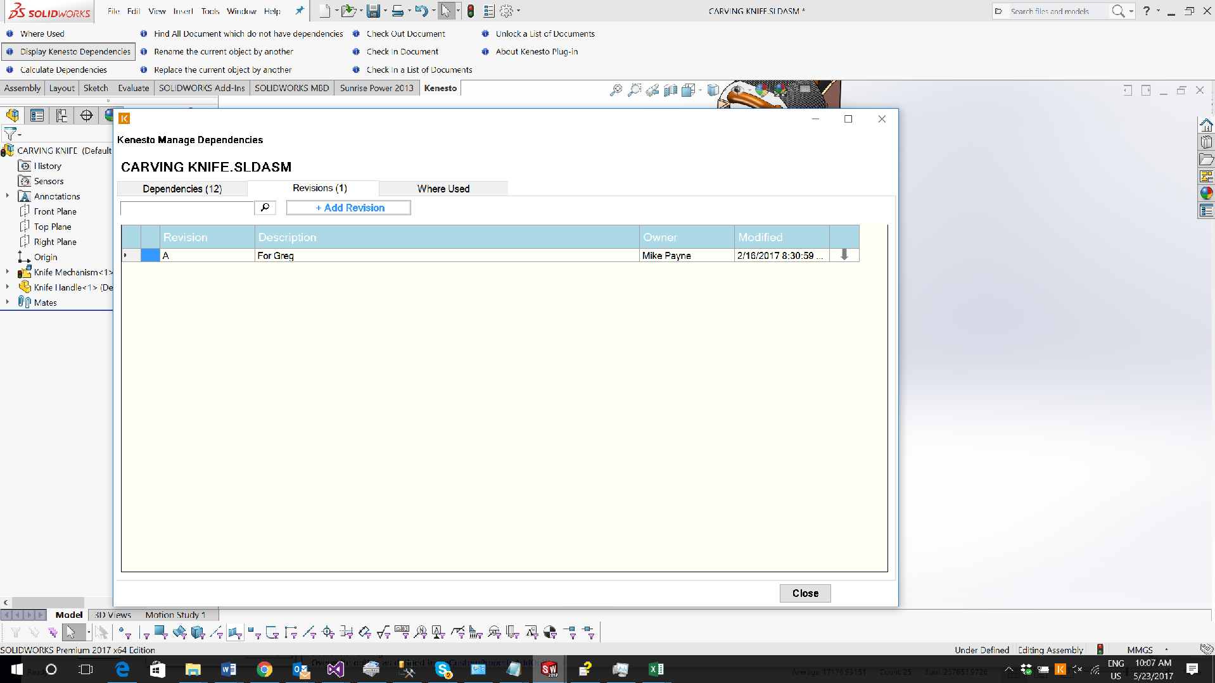
Task: Switch to the Evaluate tab
Action: click(133, 88)
